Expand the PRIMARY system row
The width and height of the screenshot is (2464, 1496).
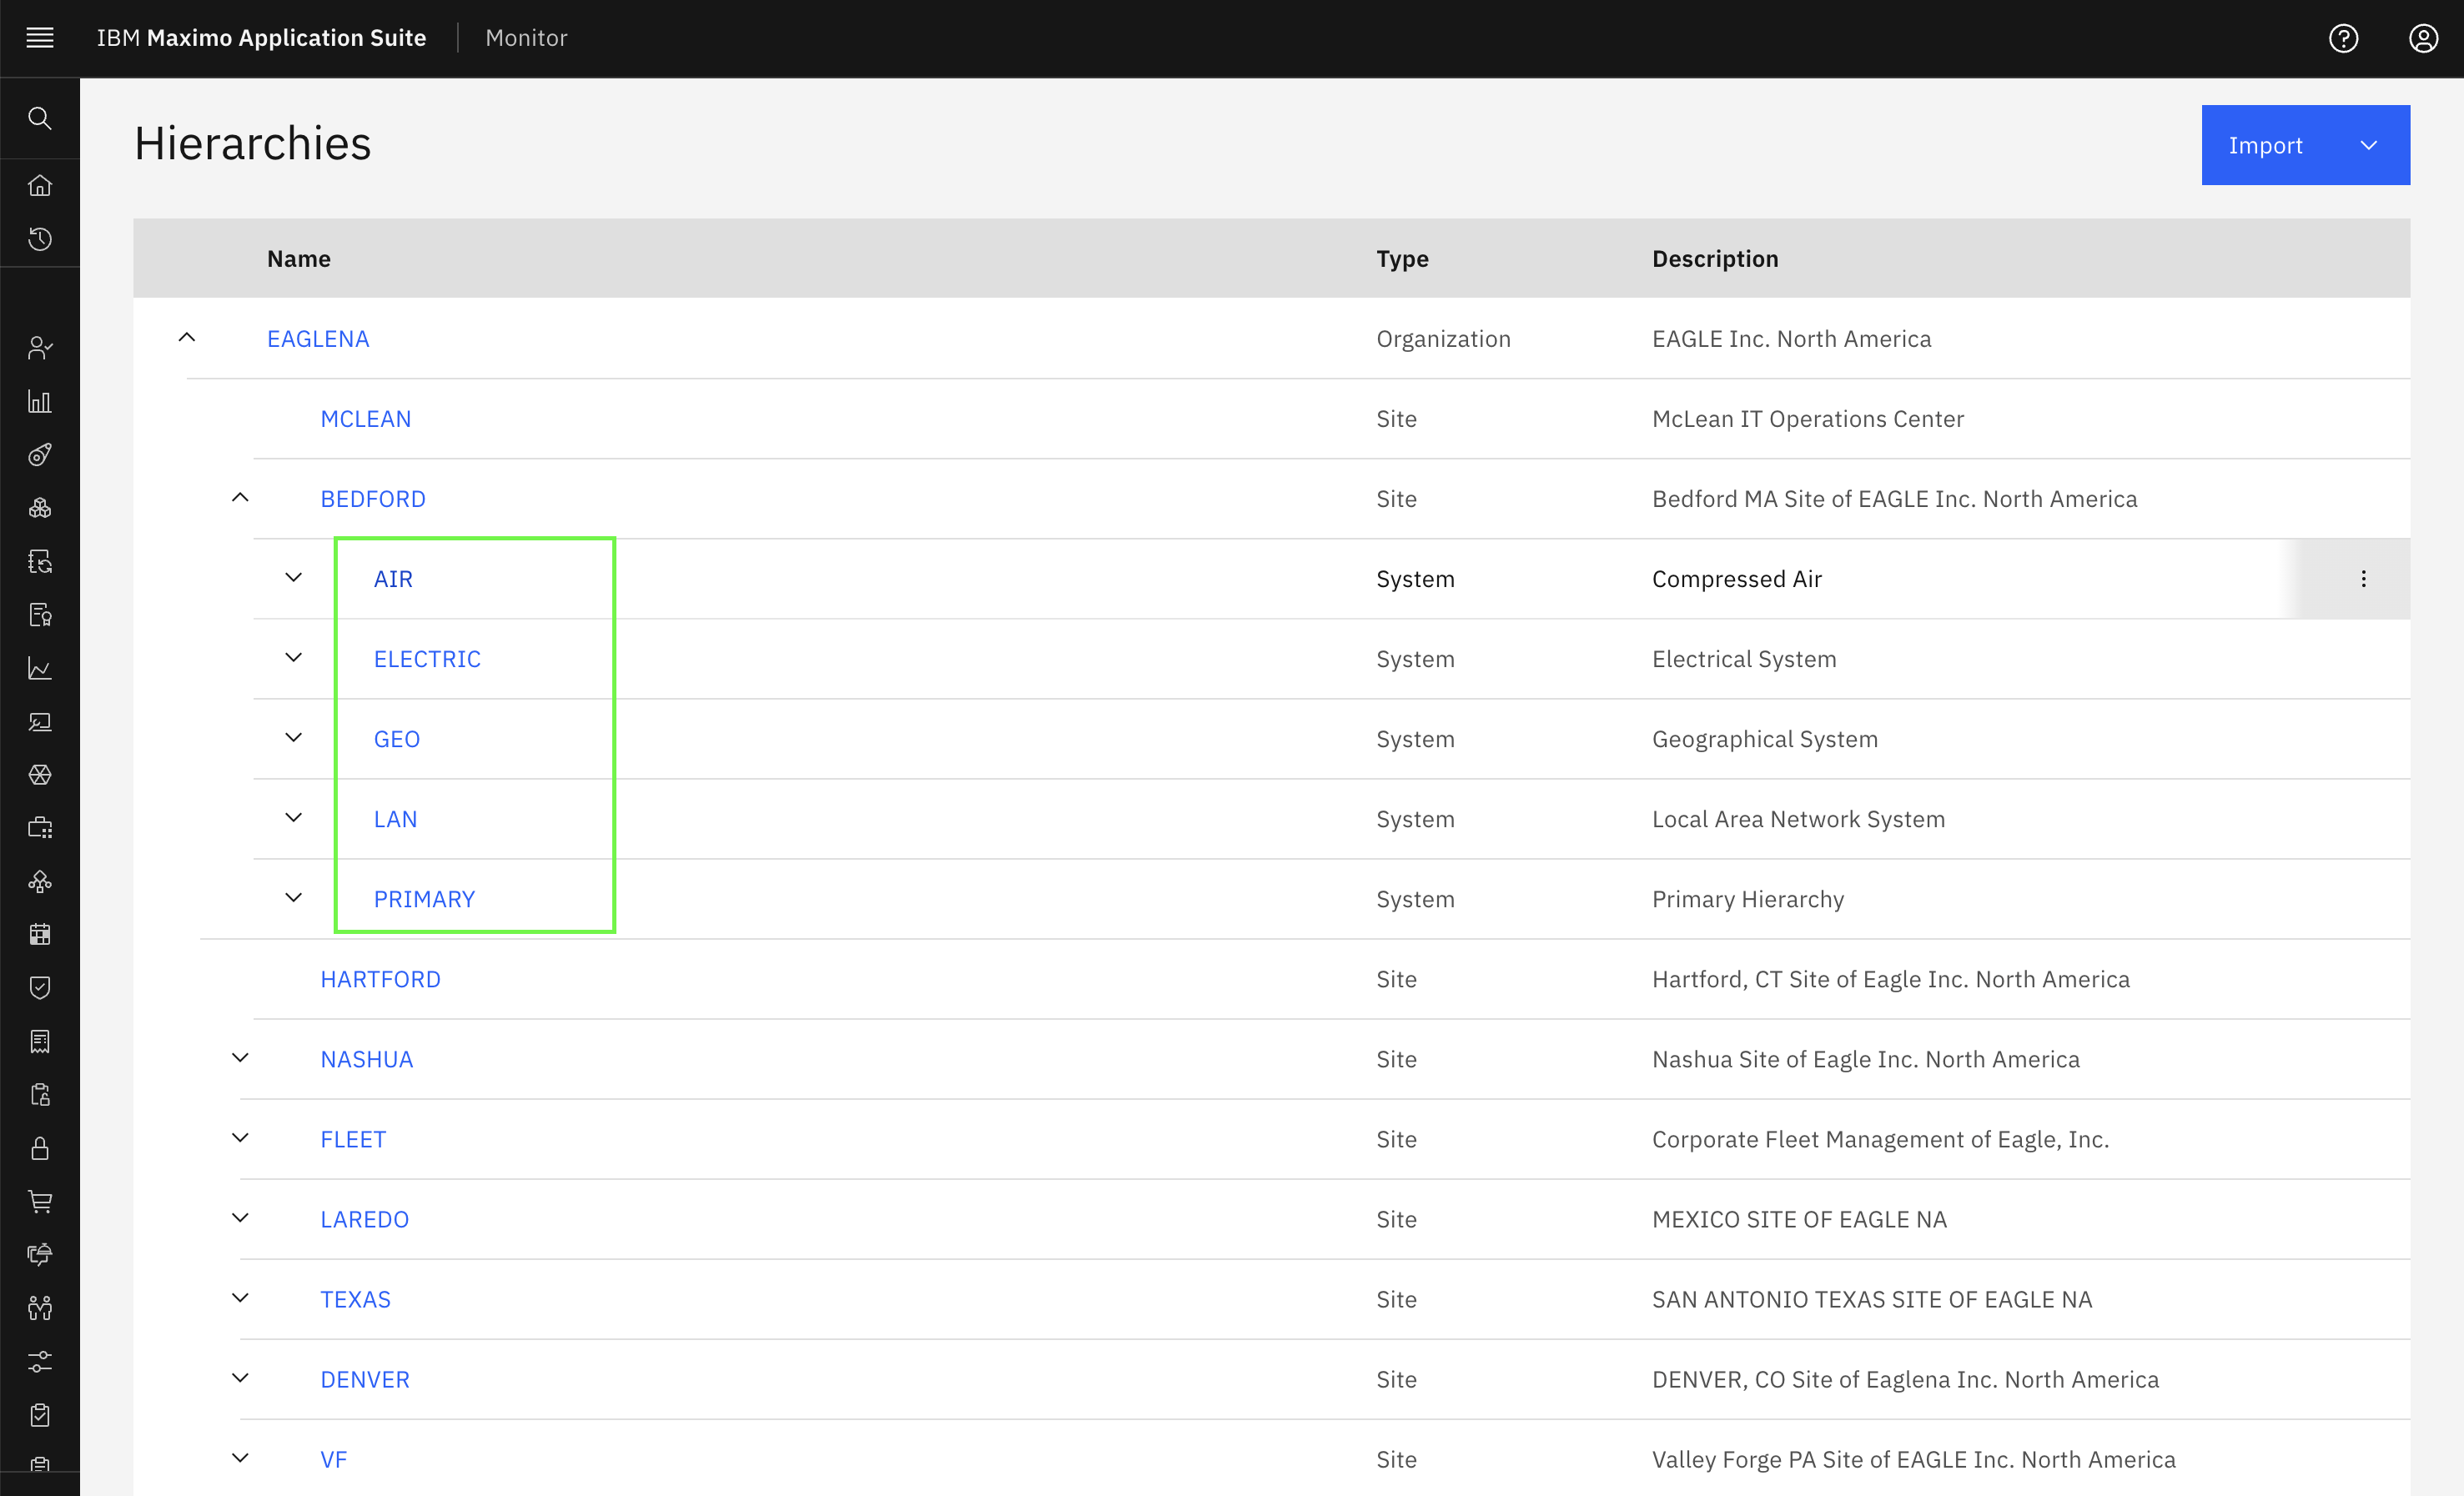point(293,898)
